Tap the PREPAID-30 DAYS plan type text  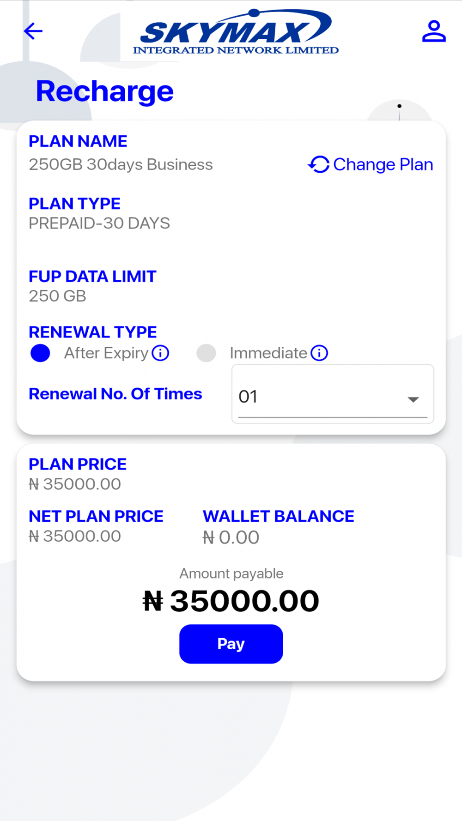coord(99,223)
